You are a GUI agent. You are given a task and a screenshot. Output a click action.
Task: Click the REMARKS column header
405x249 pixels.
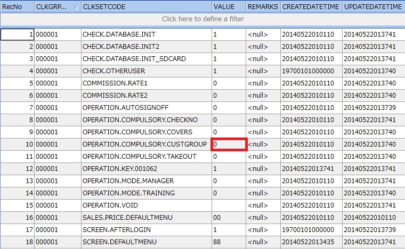(x=262, y=7)
